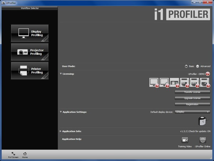
Task: Click the display quality check license icon
Action: tap(164, 83)
